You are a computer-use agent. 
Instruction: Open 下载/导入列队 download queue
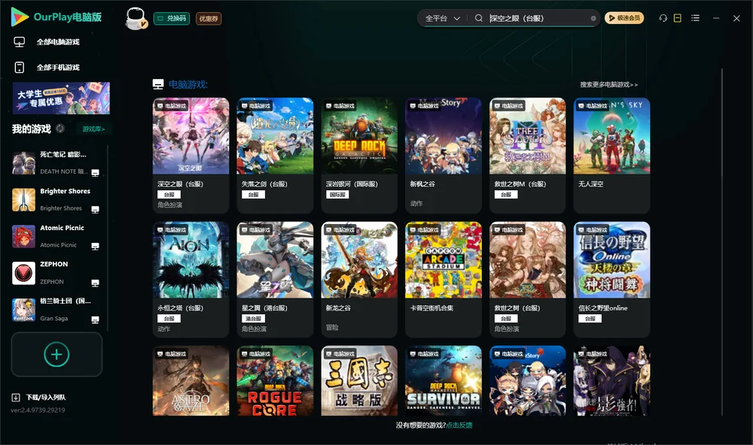(45, 397)
